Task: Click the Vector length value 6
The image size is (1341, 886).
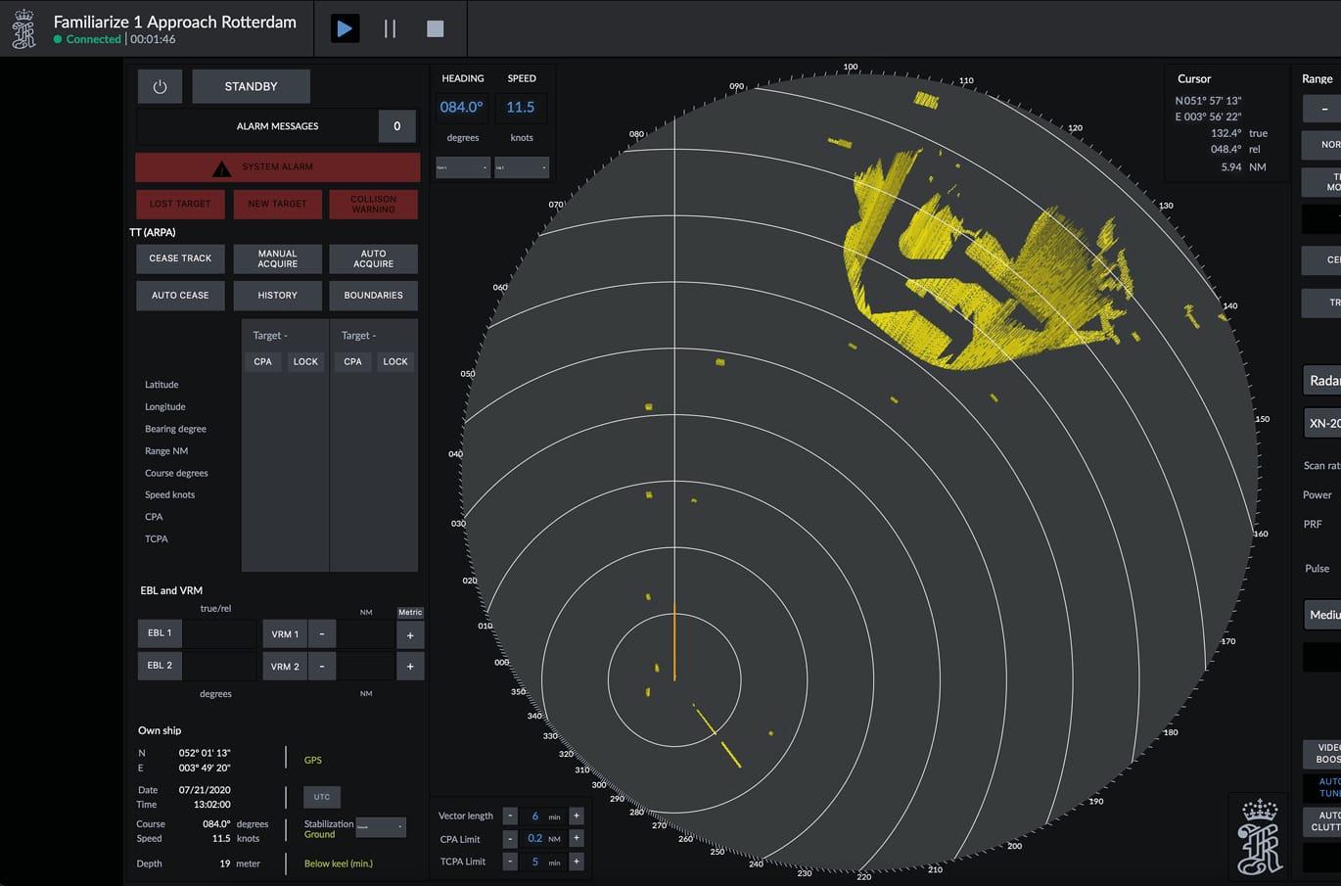Action: pos(534,816)
